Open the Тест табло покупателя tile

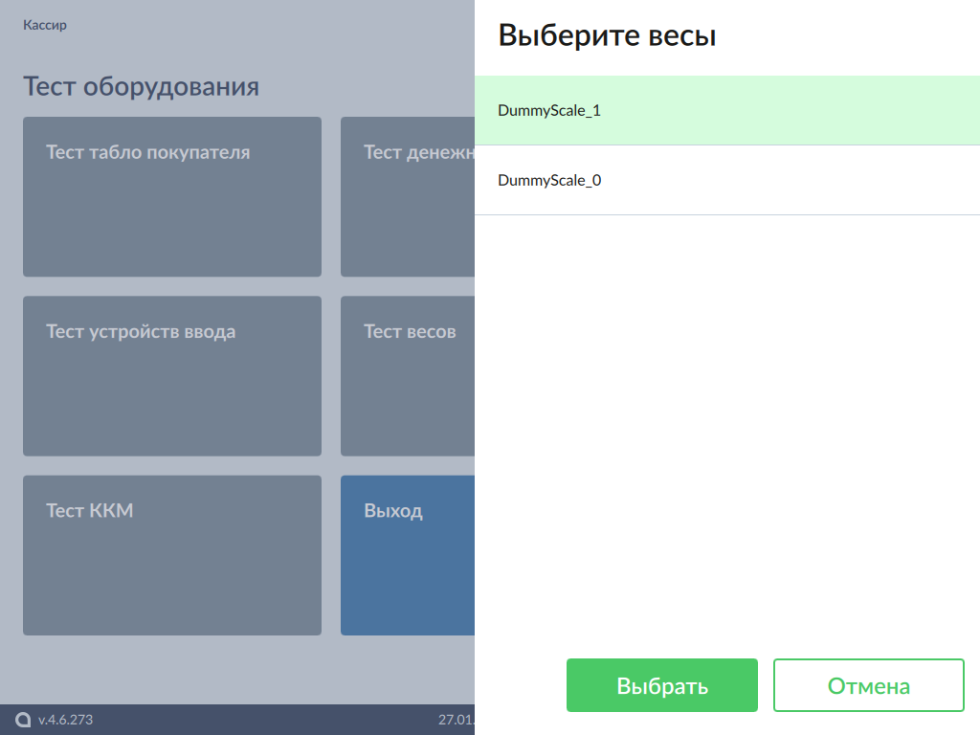tap(172, 196)
